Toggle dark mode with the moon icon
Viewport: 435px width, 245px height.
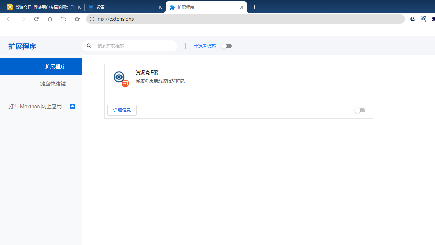[412, 19]
